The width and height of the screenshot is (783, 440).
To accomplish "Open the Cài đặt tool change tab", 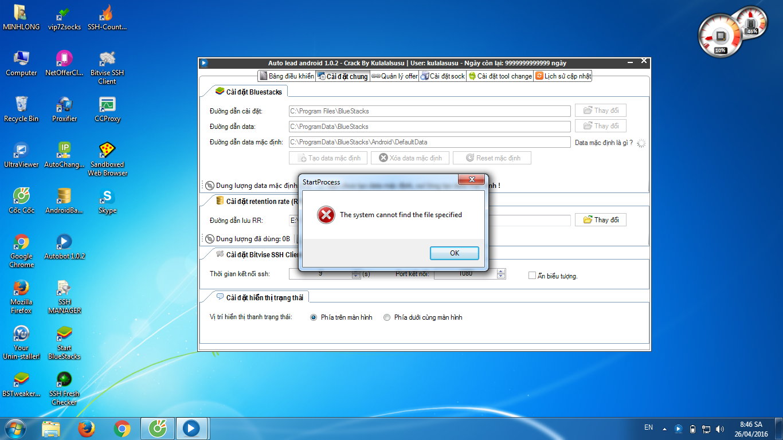I will 500,76.
